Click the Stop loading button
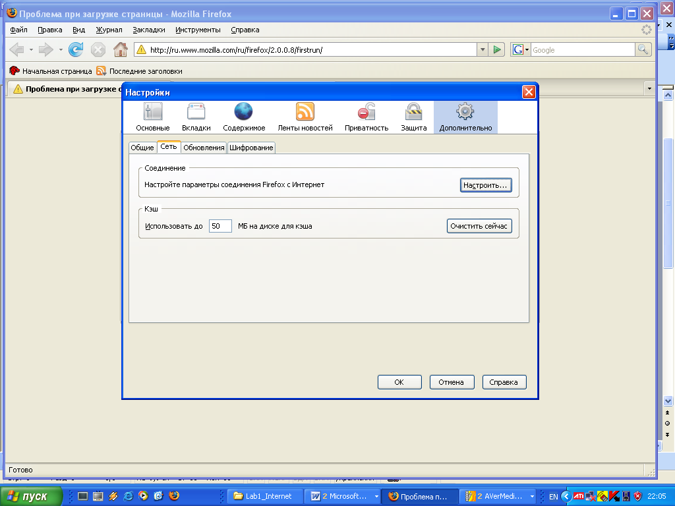 point(98,50)
